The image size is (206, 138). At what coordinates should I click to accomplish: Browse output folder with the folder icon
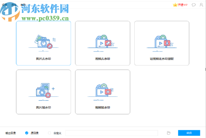point(168,133)
